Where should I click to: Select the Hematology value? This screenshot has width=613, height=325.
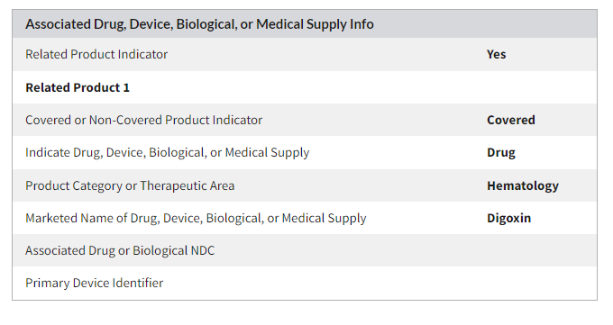(x=523, y=185)
